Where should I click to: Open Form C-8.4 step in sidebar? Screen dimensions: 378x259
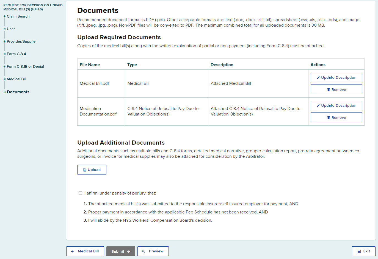point(16,54)
